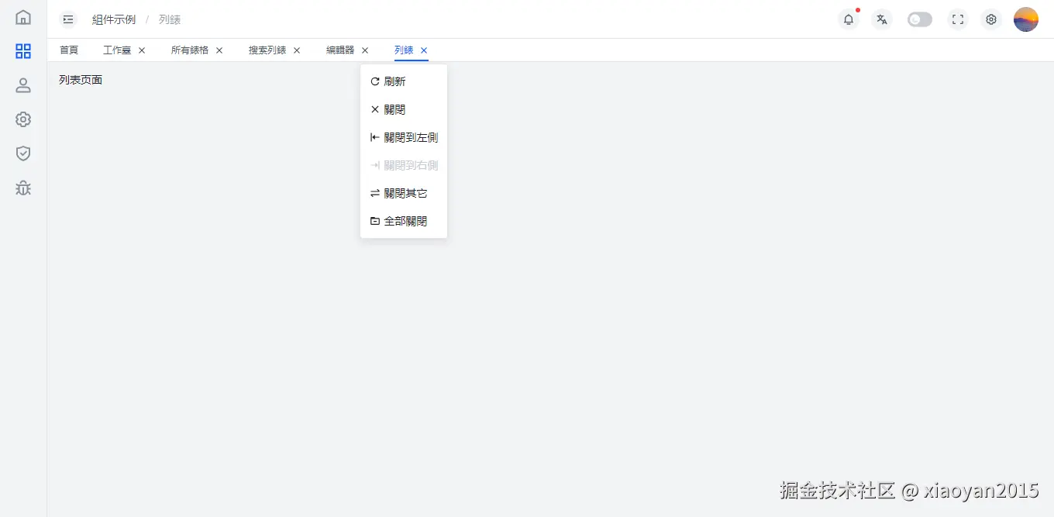Switch to the 编輯器 tab

click(x=340, y=50)
